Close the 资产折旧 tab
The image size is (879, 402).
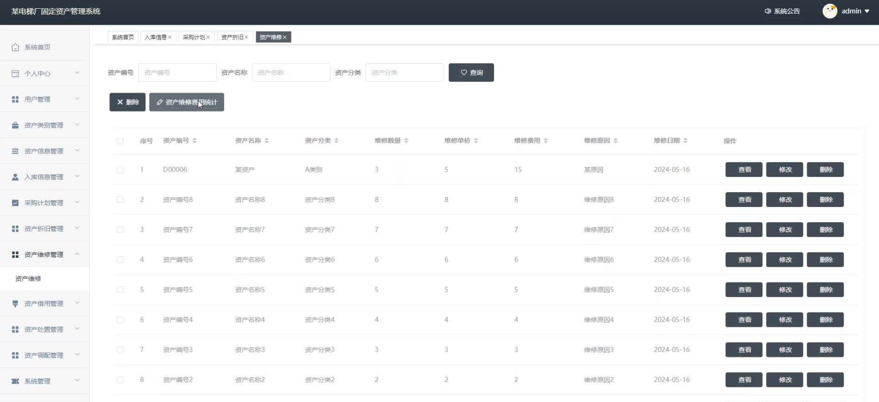pyautogui.click(x=246, y=37)
